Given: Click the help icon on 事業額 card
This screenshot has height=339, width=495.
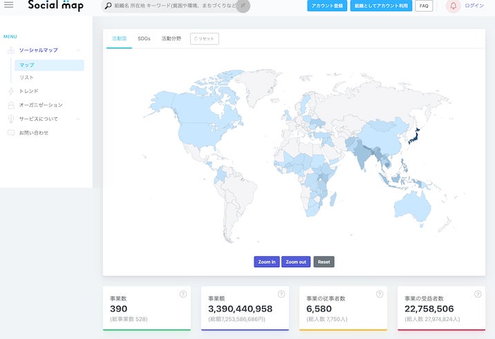Looking at the screenshot, I should [281, 294].
